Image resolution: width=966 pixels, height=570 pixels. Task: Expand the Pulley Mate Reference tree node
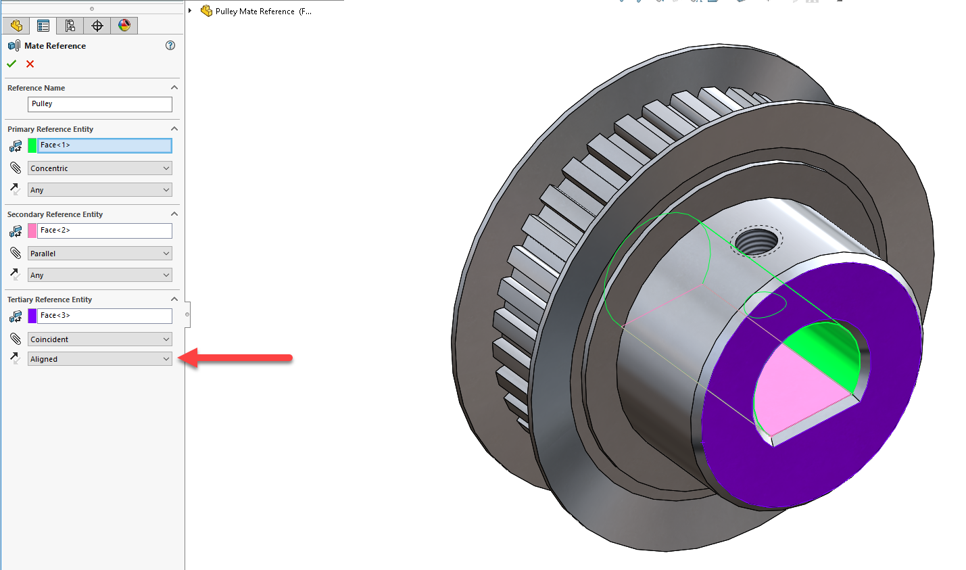pyautogui.click(x=191, y=11)
